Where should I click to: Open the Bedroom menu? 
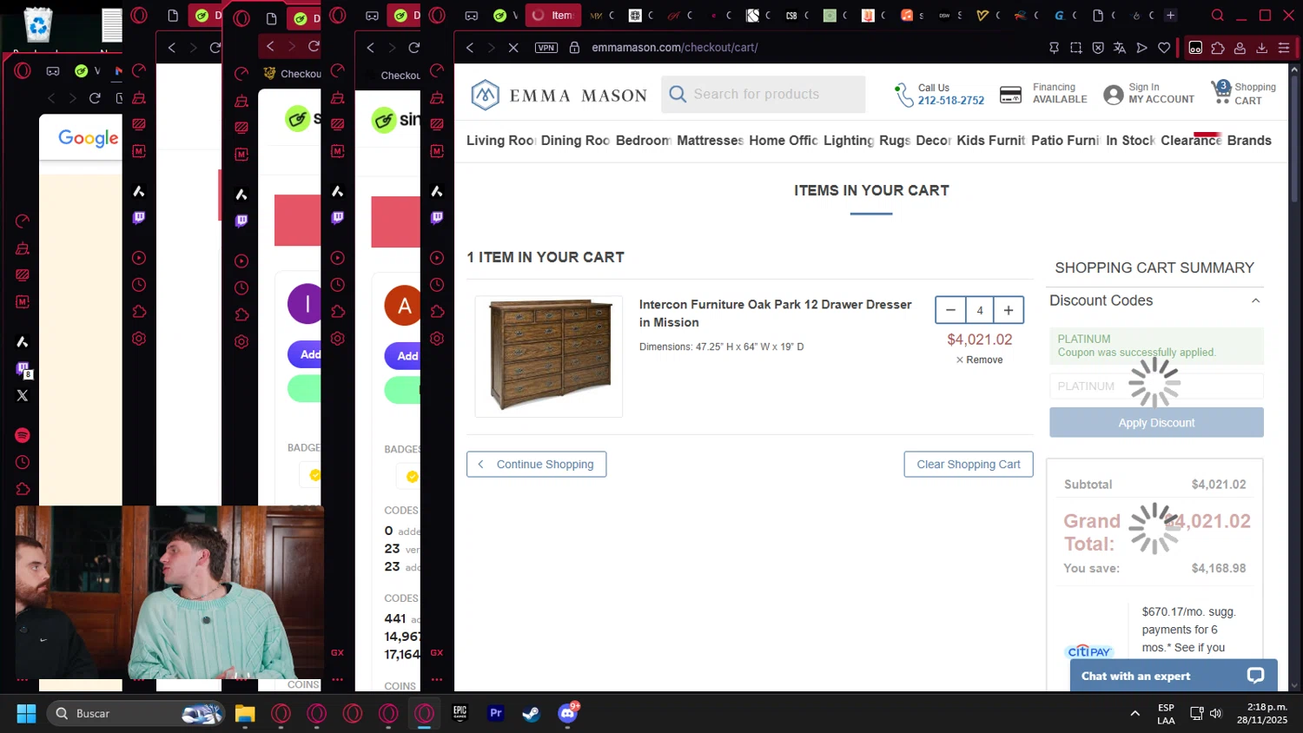click(x=644, y=141)
